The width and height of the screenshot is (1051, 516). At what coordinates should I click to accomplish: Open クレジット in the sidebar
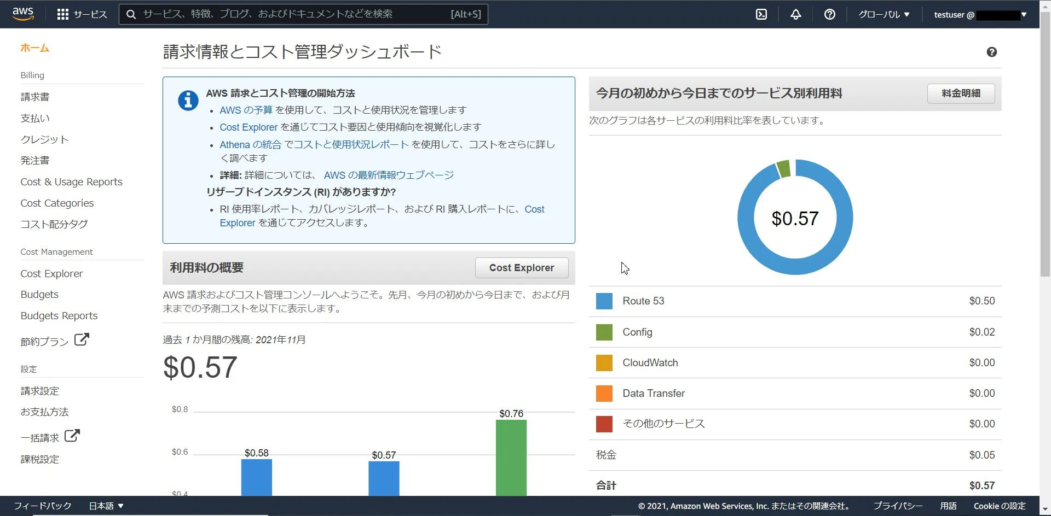click(x=44, y=139)
